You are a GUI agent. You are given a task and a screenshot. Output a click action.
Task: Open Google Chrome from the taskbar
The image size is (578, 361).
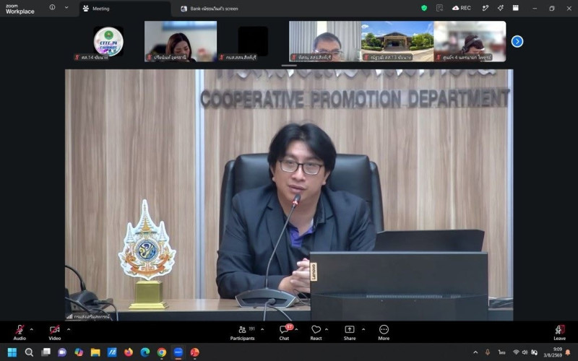click(161, 352)
